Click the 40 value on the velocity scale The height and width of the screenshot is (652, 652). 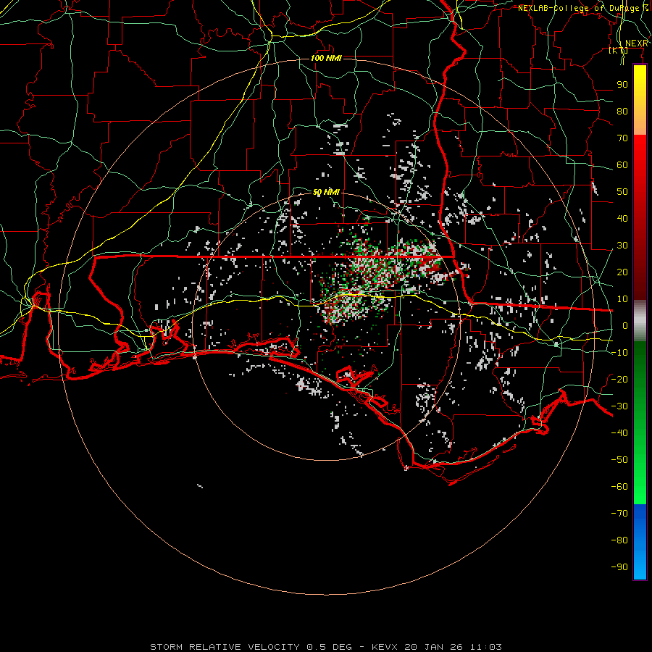click(x=622, y=218)
